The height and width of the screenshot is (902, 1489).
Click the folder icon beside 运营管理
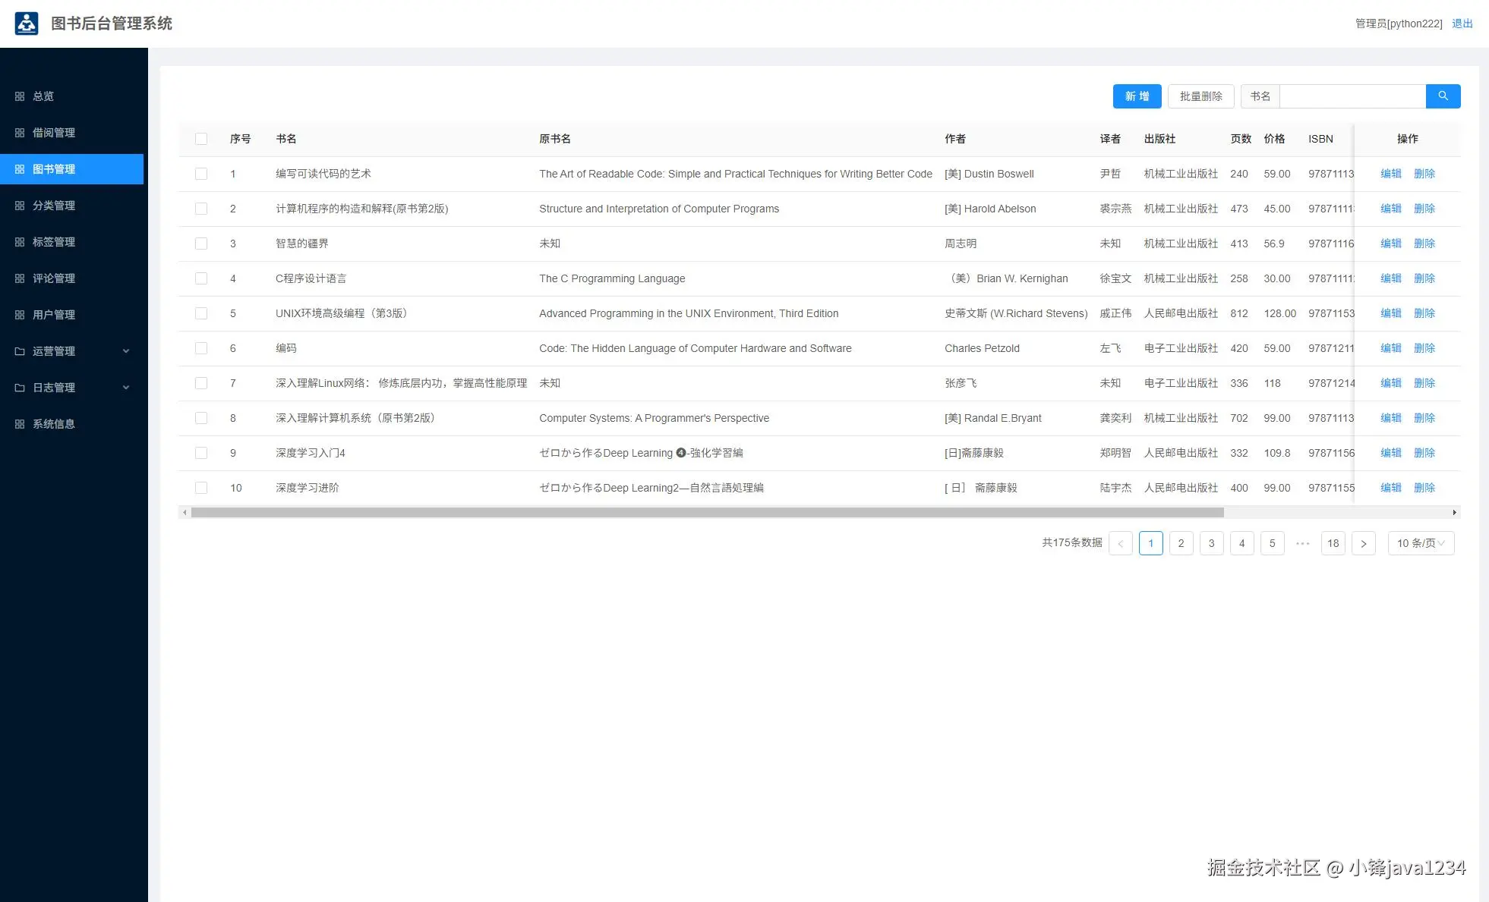pyautogui.click(x=20, y=351)
